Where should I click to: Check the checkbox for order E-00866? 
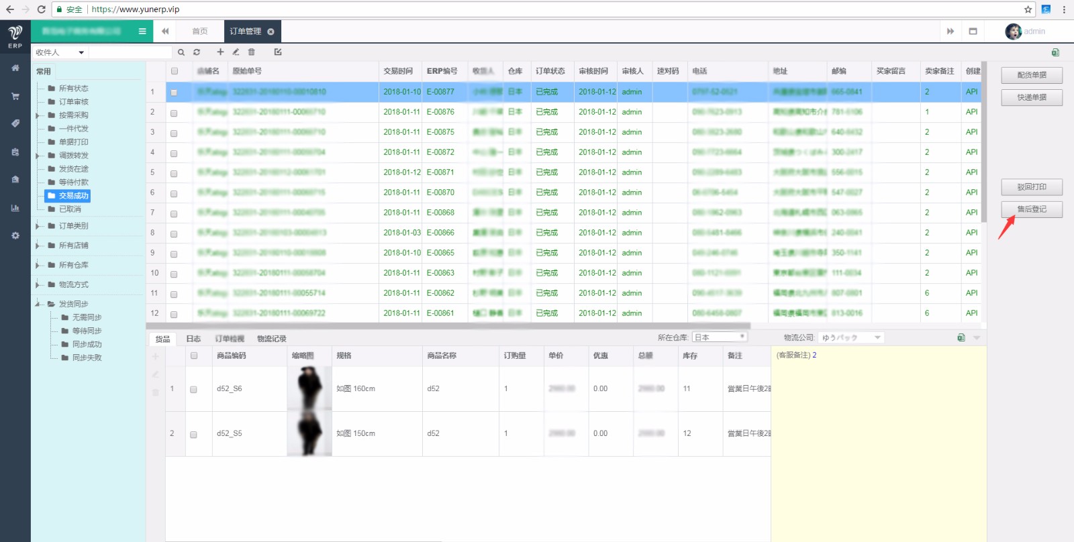(x=174, y=233)
